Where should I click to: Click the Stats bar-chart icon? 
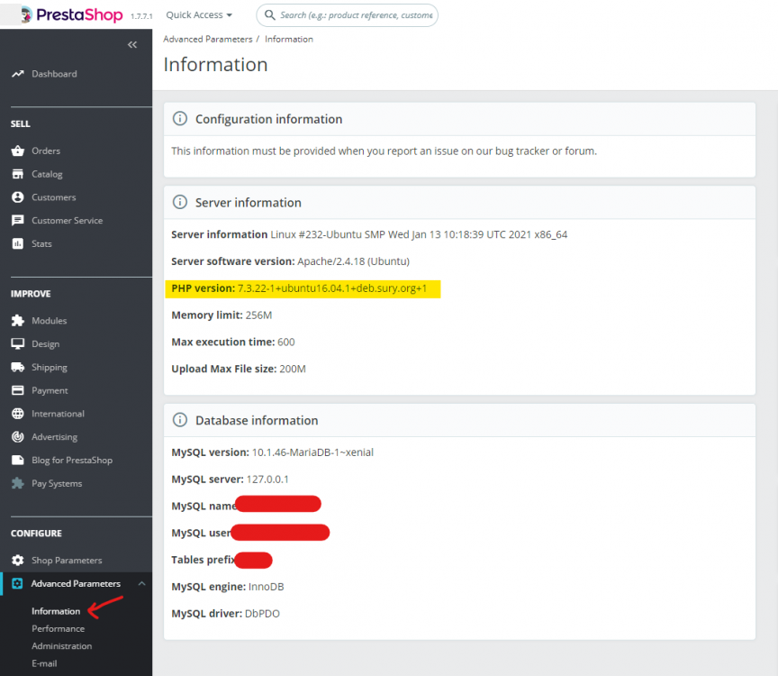(18, 243)
